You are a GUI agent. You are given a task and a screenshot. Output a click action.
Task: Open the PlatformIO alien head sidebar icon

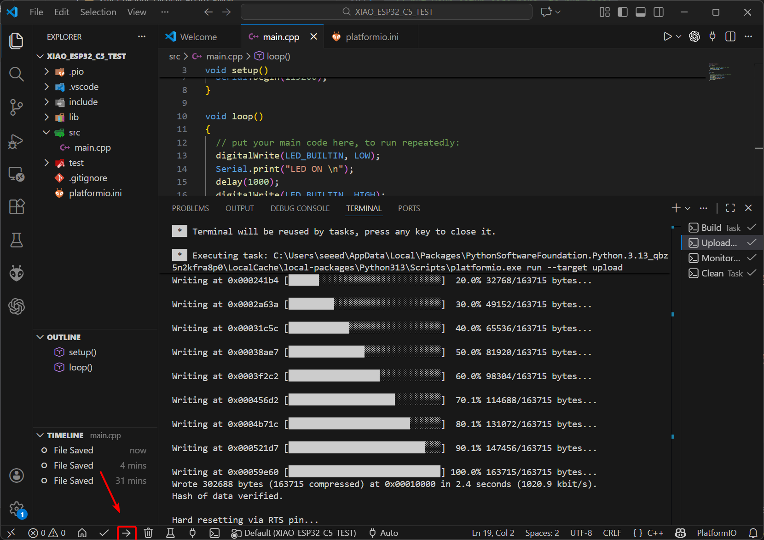[x=17, y=273]
